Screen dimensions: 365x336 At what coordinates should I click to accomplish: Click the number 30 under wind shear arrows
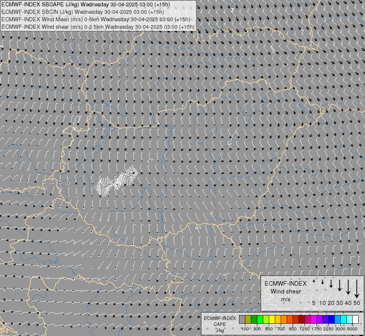[x=340, y=303]
